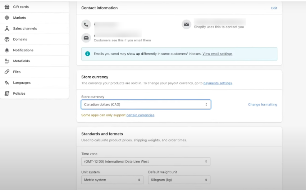Screen dimensions: 306x190
Task: Click 'Shopify uses this to contact you'
Action: [219, 27]
